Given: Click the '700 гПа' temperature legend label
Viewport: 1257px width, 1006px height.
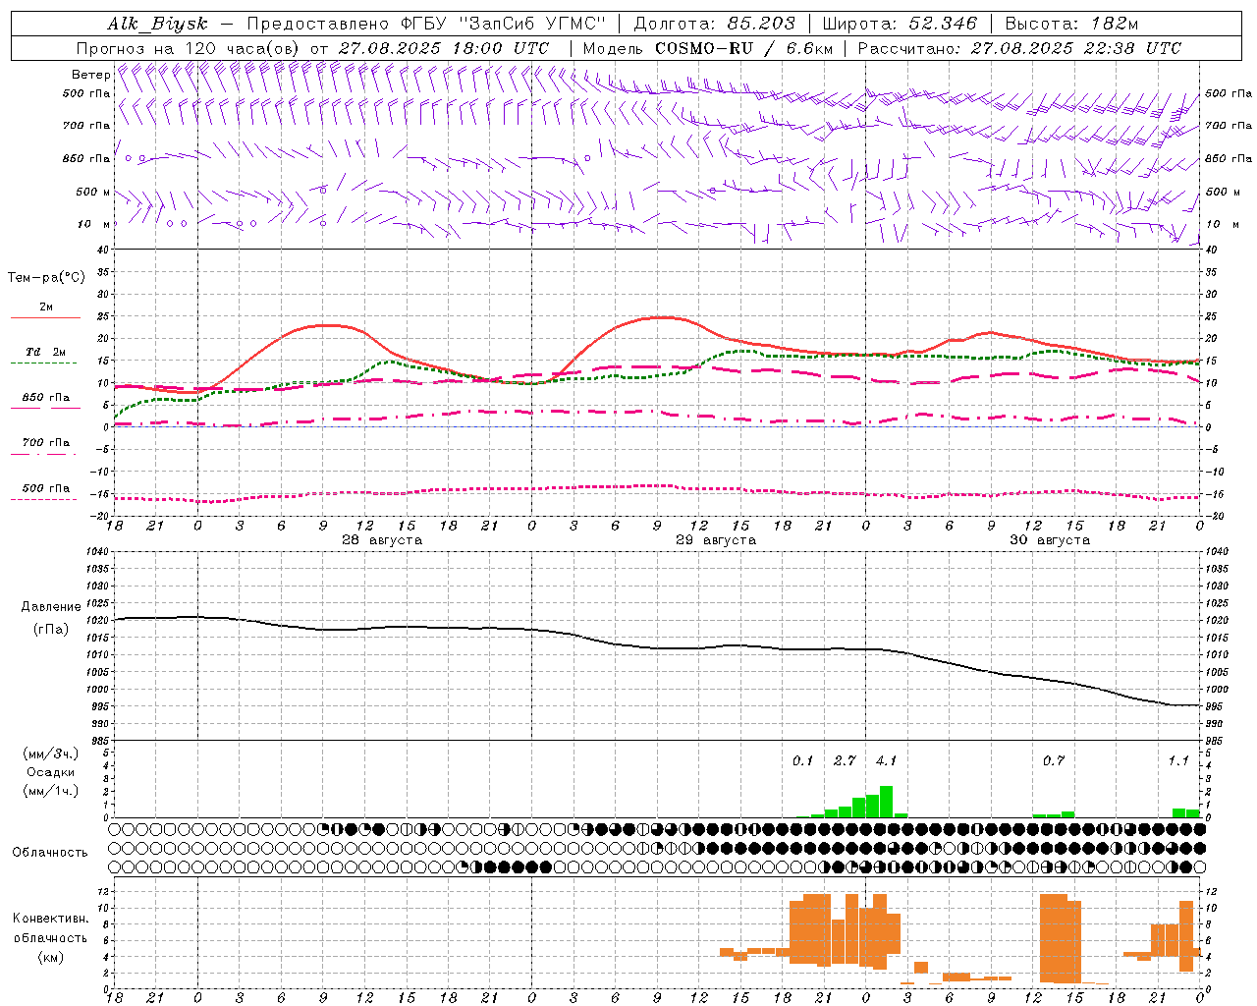Looking at the screenshot, I should point(46,442).
